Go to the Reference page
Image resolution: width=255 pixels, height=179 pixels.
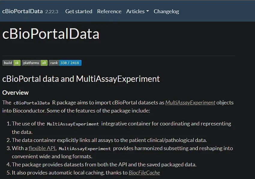[109, 11]
